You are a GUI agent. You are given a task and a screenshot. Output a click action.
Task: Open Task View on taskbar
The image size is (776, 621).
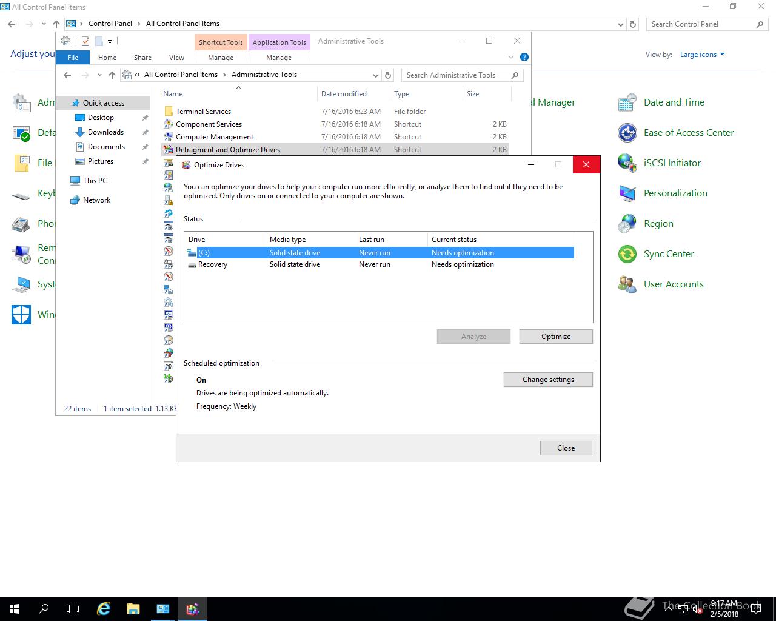[x=73, y=609]
